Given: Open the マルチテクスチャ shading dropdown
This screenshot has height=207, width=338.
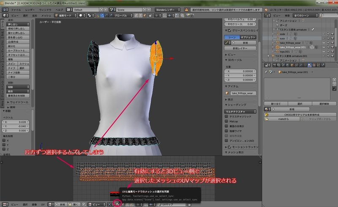Looking at the screenshot, I should click(x=240, y=111).
